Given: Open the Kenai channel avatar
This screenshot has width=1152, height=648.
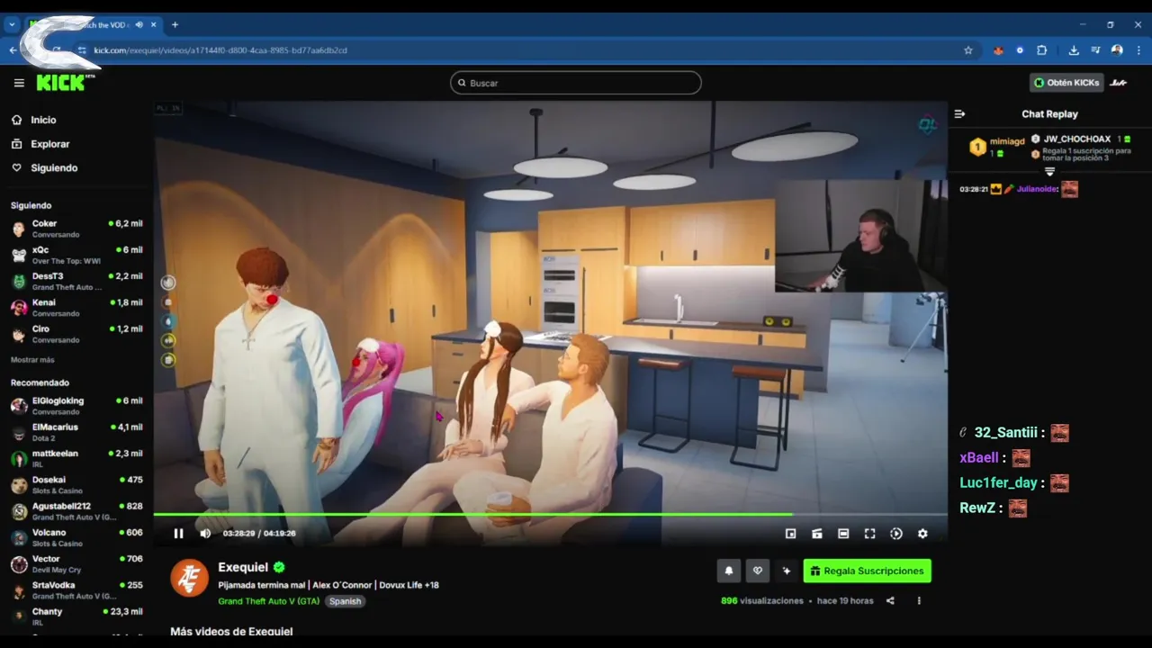Looking at the screenshot, I should click(19, 308).
